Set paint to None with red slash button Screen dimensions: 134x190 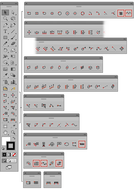click(x=14, y=155)
